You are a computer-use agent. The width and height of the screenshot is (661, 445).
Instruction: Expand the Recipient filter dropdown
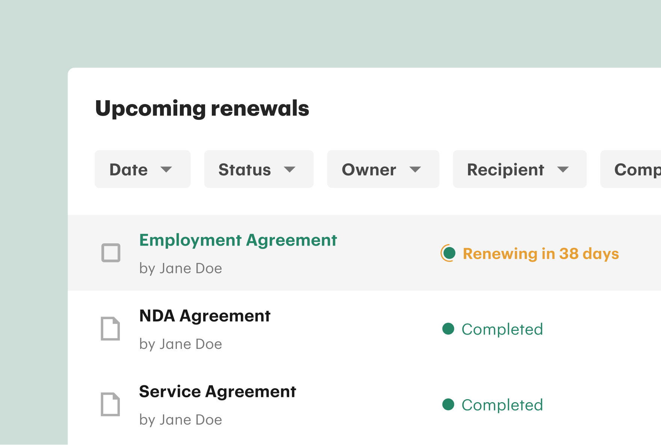pyautogui.click(x=520, y=169)
